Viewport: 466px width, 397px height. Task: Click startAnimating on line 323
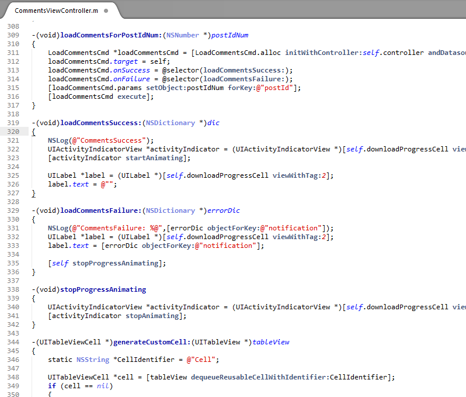click(154, 158)
